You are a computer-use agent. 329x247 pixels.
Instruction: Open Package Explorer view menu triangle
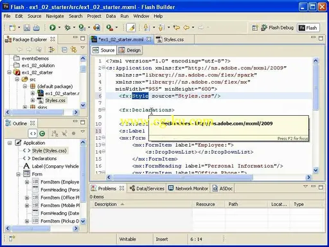(x=83, y=48)
